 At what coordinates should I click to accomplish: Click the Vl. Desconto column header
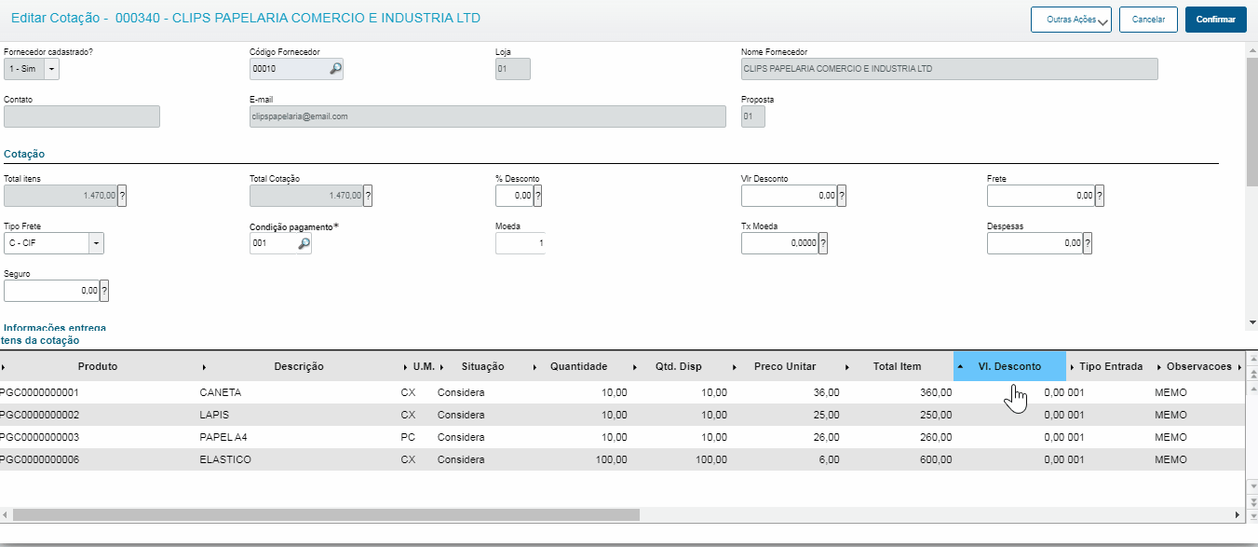(x=1009, y=366)
